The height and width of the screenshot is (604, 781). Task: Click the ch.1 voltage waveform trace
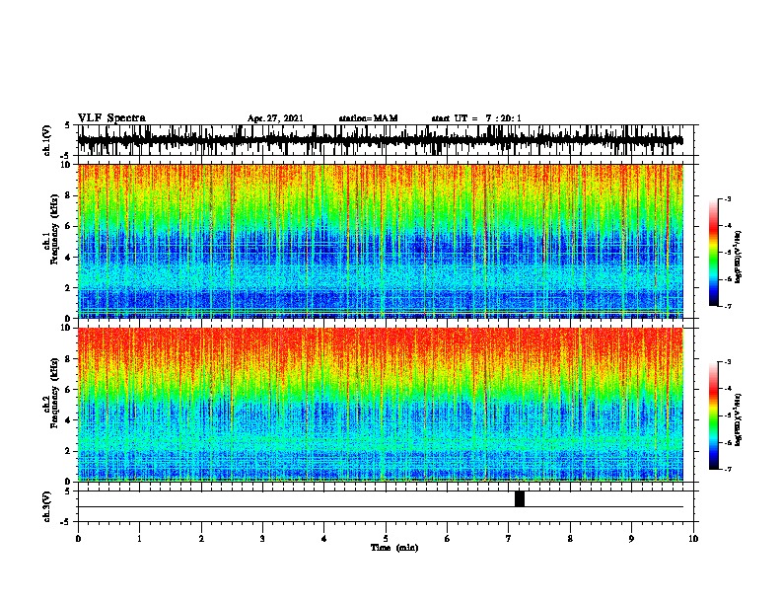(x=380, y=140)
